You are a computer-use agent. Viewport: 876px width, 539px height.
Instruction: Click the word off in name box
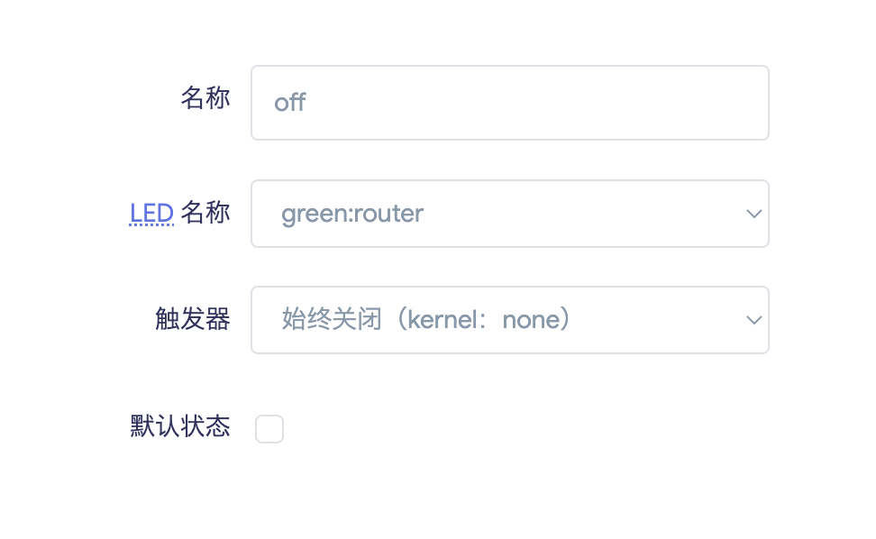pyautogui.click(x=290, y=103)
